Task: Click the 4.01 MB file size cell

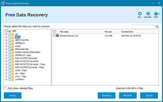Action: pos(108,36)
